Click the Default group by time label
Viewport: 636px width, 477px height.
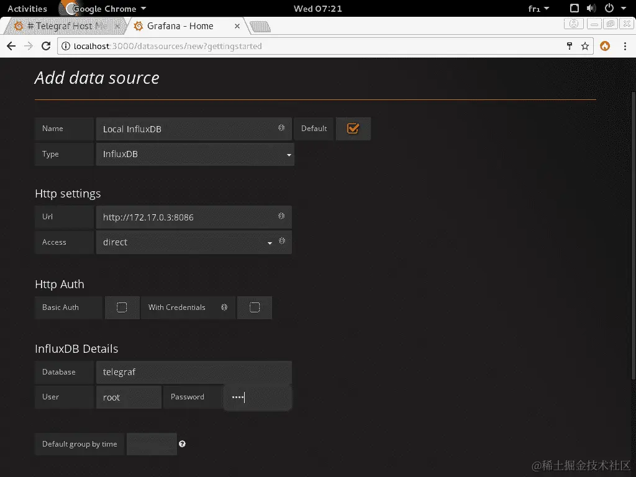pyautogui.click(x=79, y=443)
